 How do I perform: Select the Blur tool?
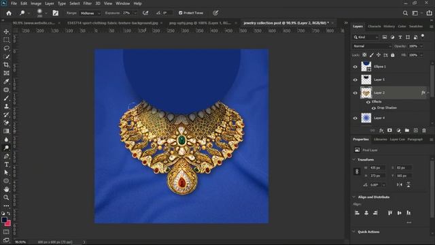pos(6,140)
